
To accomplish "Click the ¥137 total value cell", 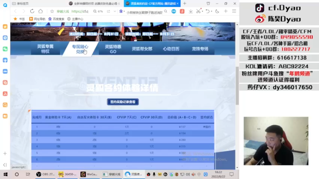I will (x=182, y=127).
